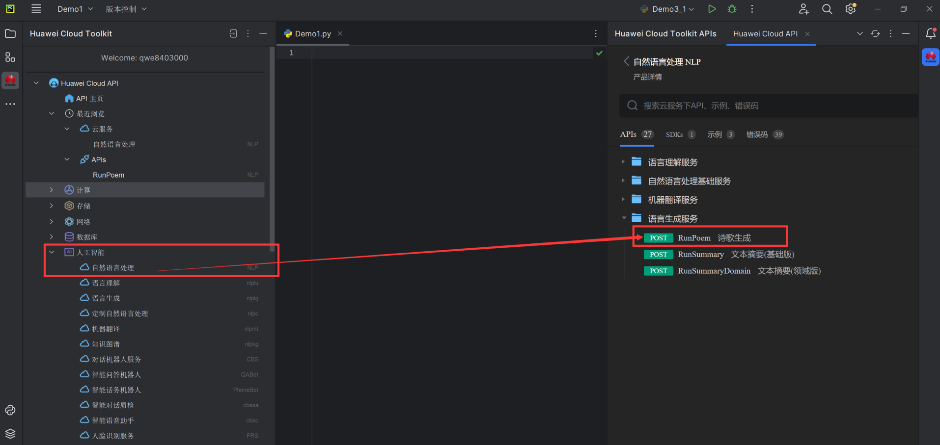Go back from 自然语言处理 NLP page
Image resolution: width=940 pixels, height=445 pixels.
(626, 61)
